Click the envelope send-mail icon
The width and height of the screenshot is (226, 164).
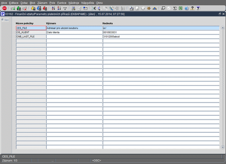85,8
